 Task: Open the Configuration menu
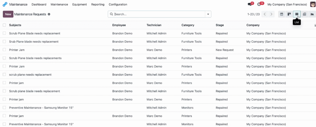(x=118, y=4)
